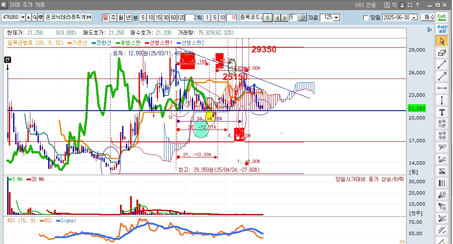Select the vertical line segment tool
This screenshot has height=244, width=453.
(442, 100)
